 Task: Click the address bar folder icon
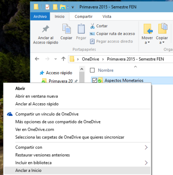[x=72, y=59]
